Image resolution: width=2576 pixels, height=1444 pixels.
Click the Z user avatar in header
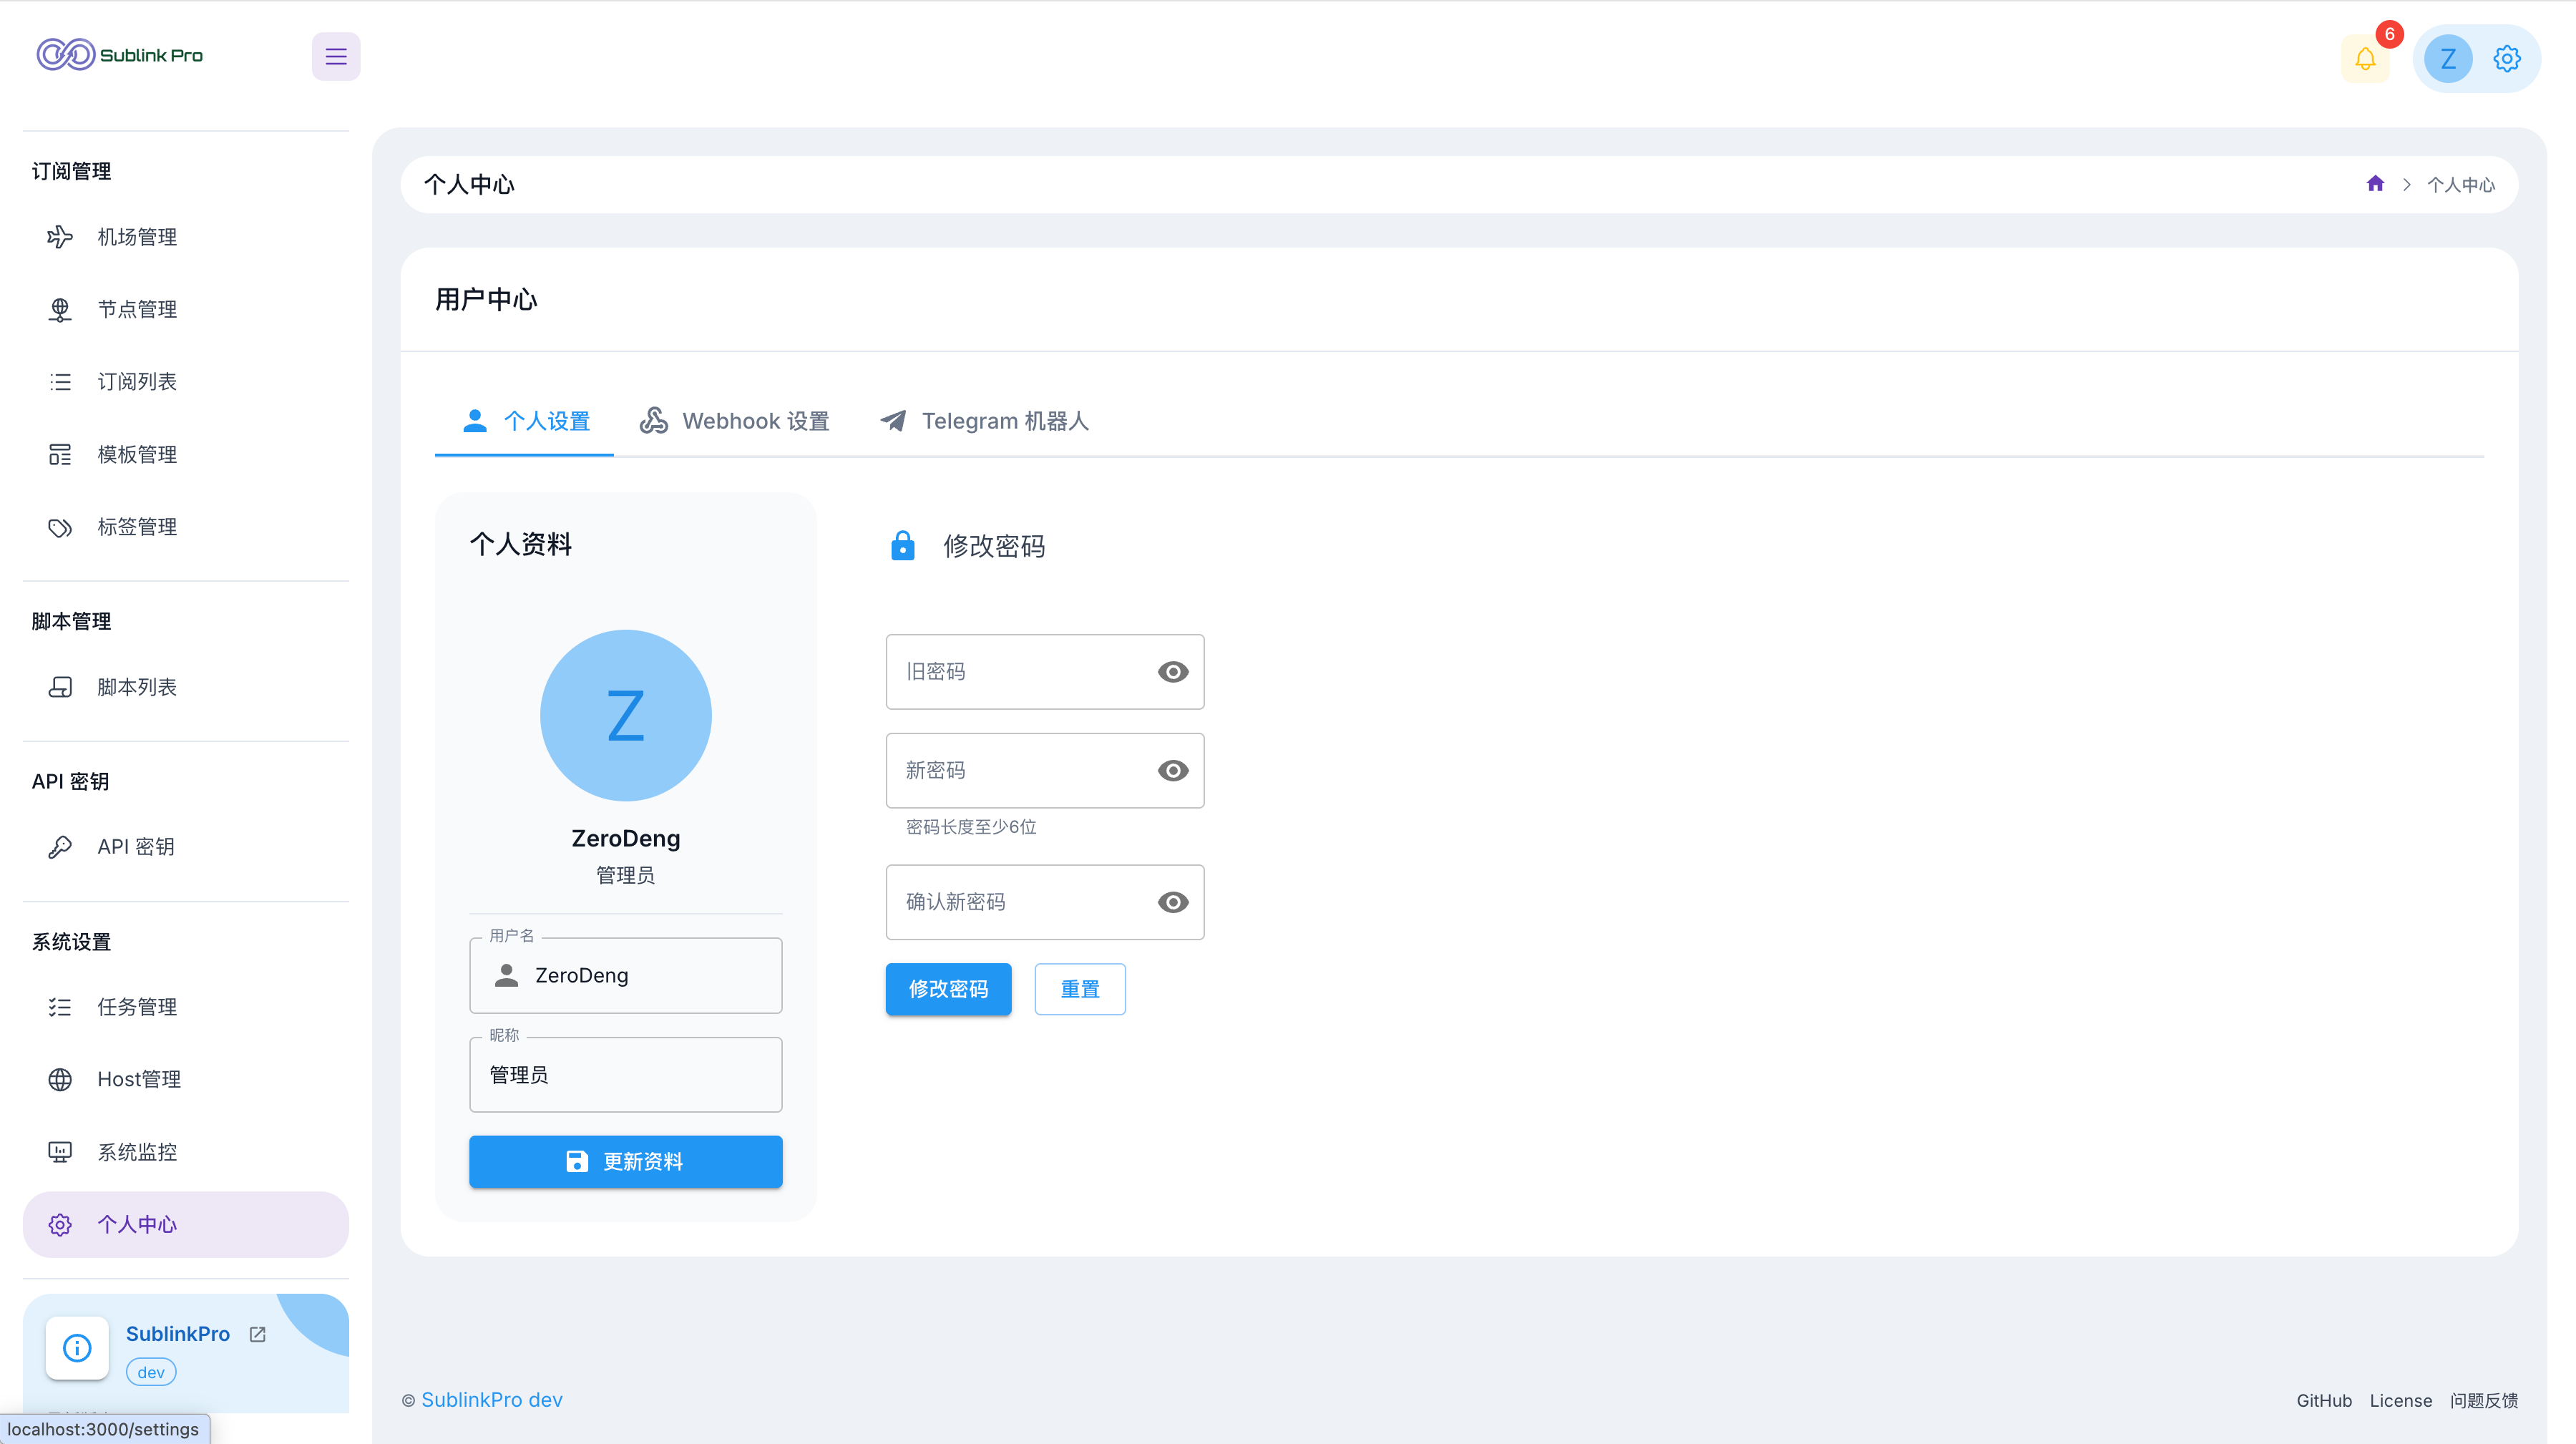[x=2448, y=59]
